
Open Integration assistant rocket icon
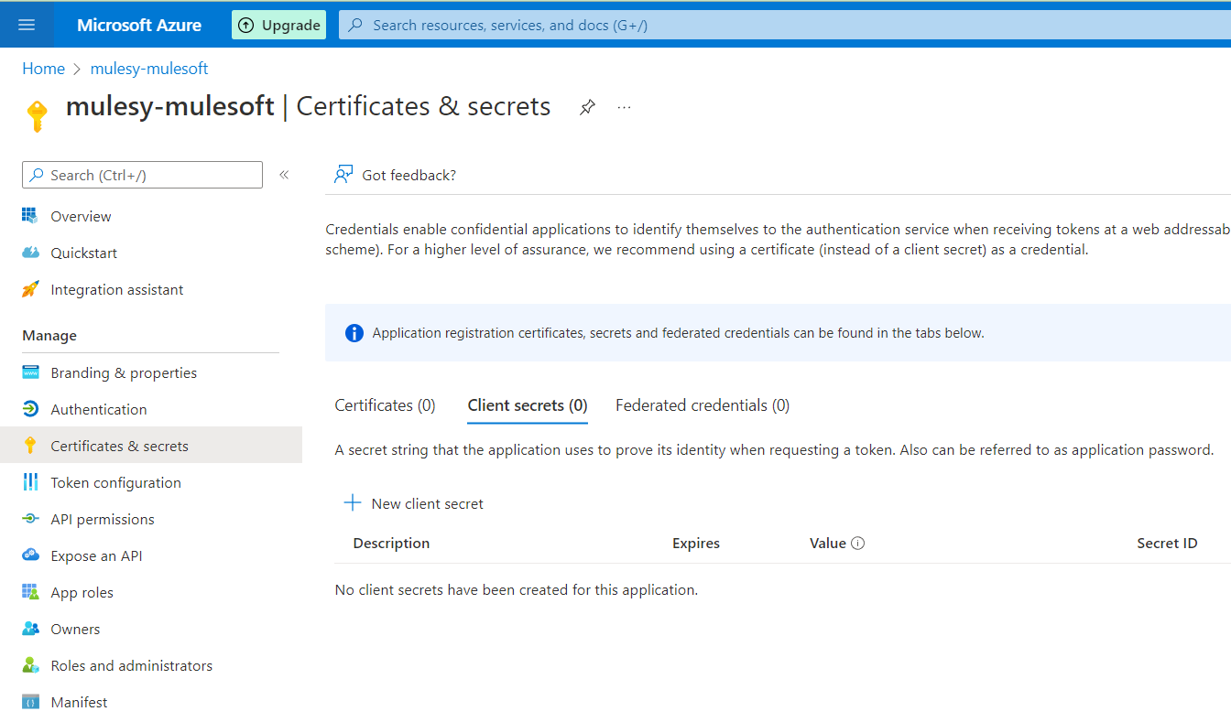tap(30, 290)
